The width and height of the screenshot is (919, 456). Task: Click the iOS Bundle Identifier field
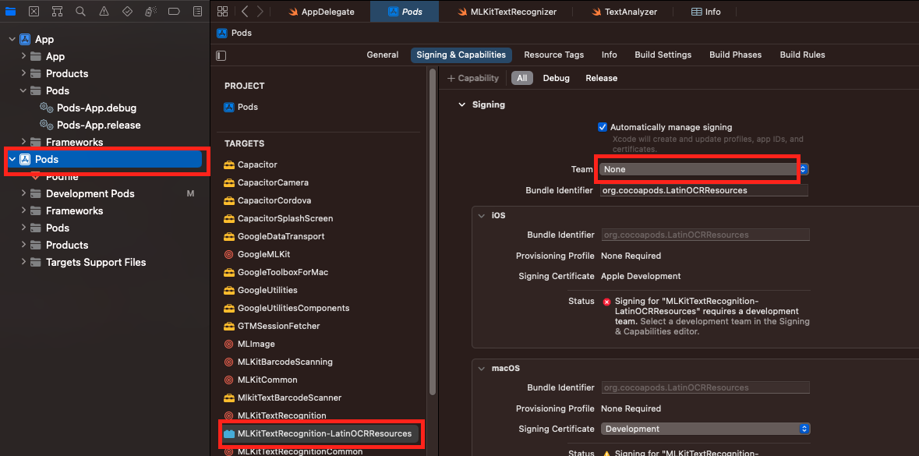[705, 235]
